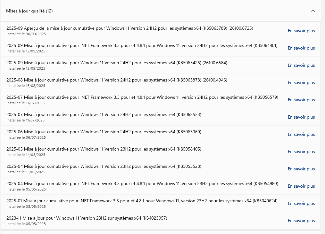The image size is (325, 234).
Task: Click "En savoir plus" for KB5054980
Action: coord(301,186)
